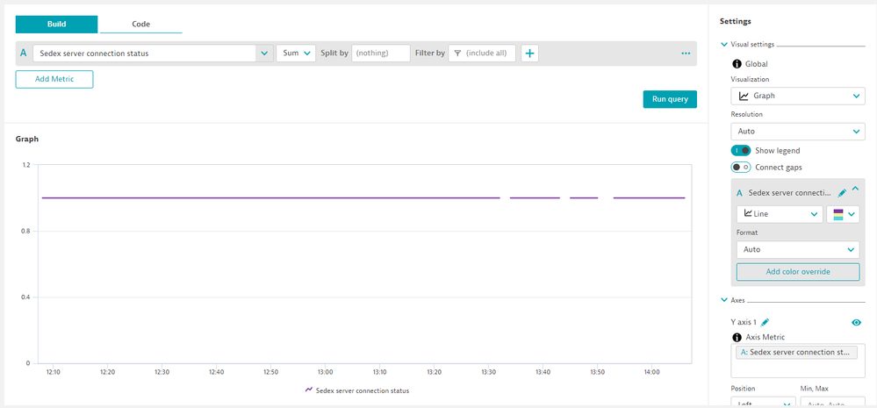The width and height of the screenshot is (877, 408).
Task: Click the Global info icon
Action: (x=737, y=64)
